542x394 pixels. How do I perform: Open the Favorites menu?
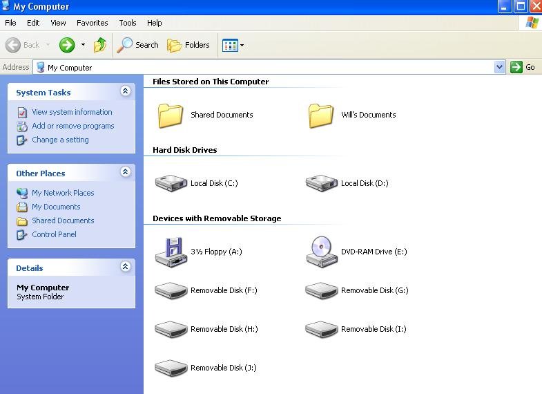[93, 23]
